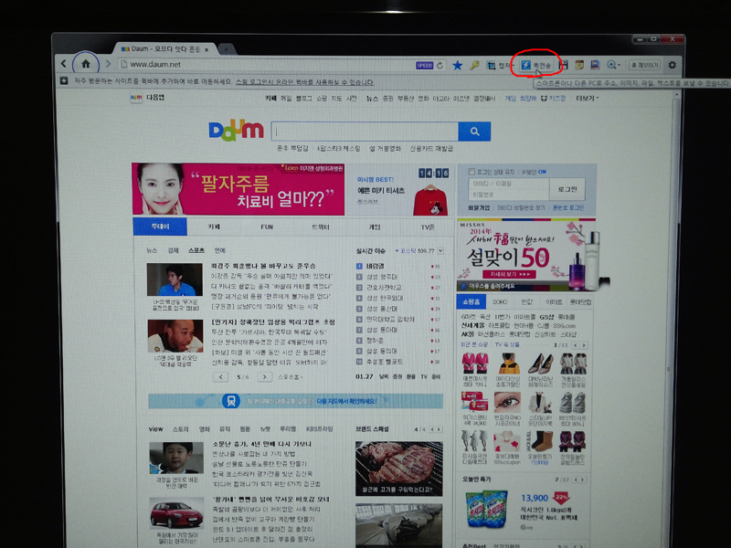The image size is (731, 548).
Task: Switch to the 트위터 tab
Action: tap(321, 227)
